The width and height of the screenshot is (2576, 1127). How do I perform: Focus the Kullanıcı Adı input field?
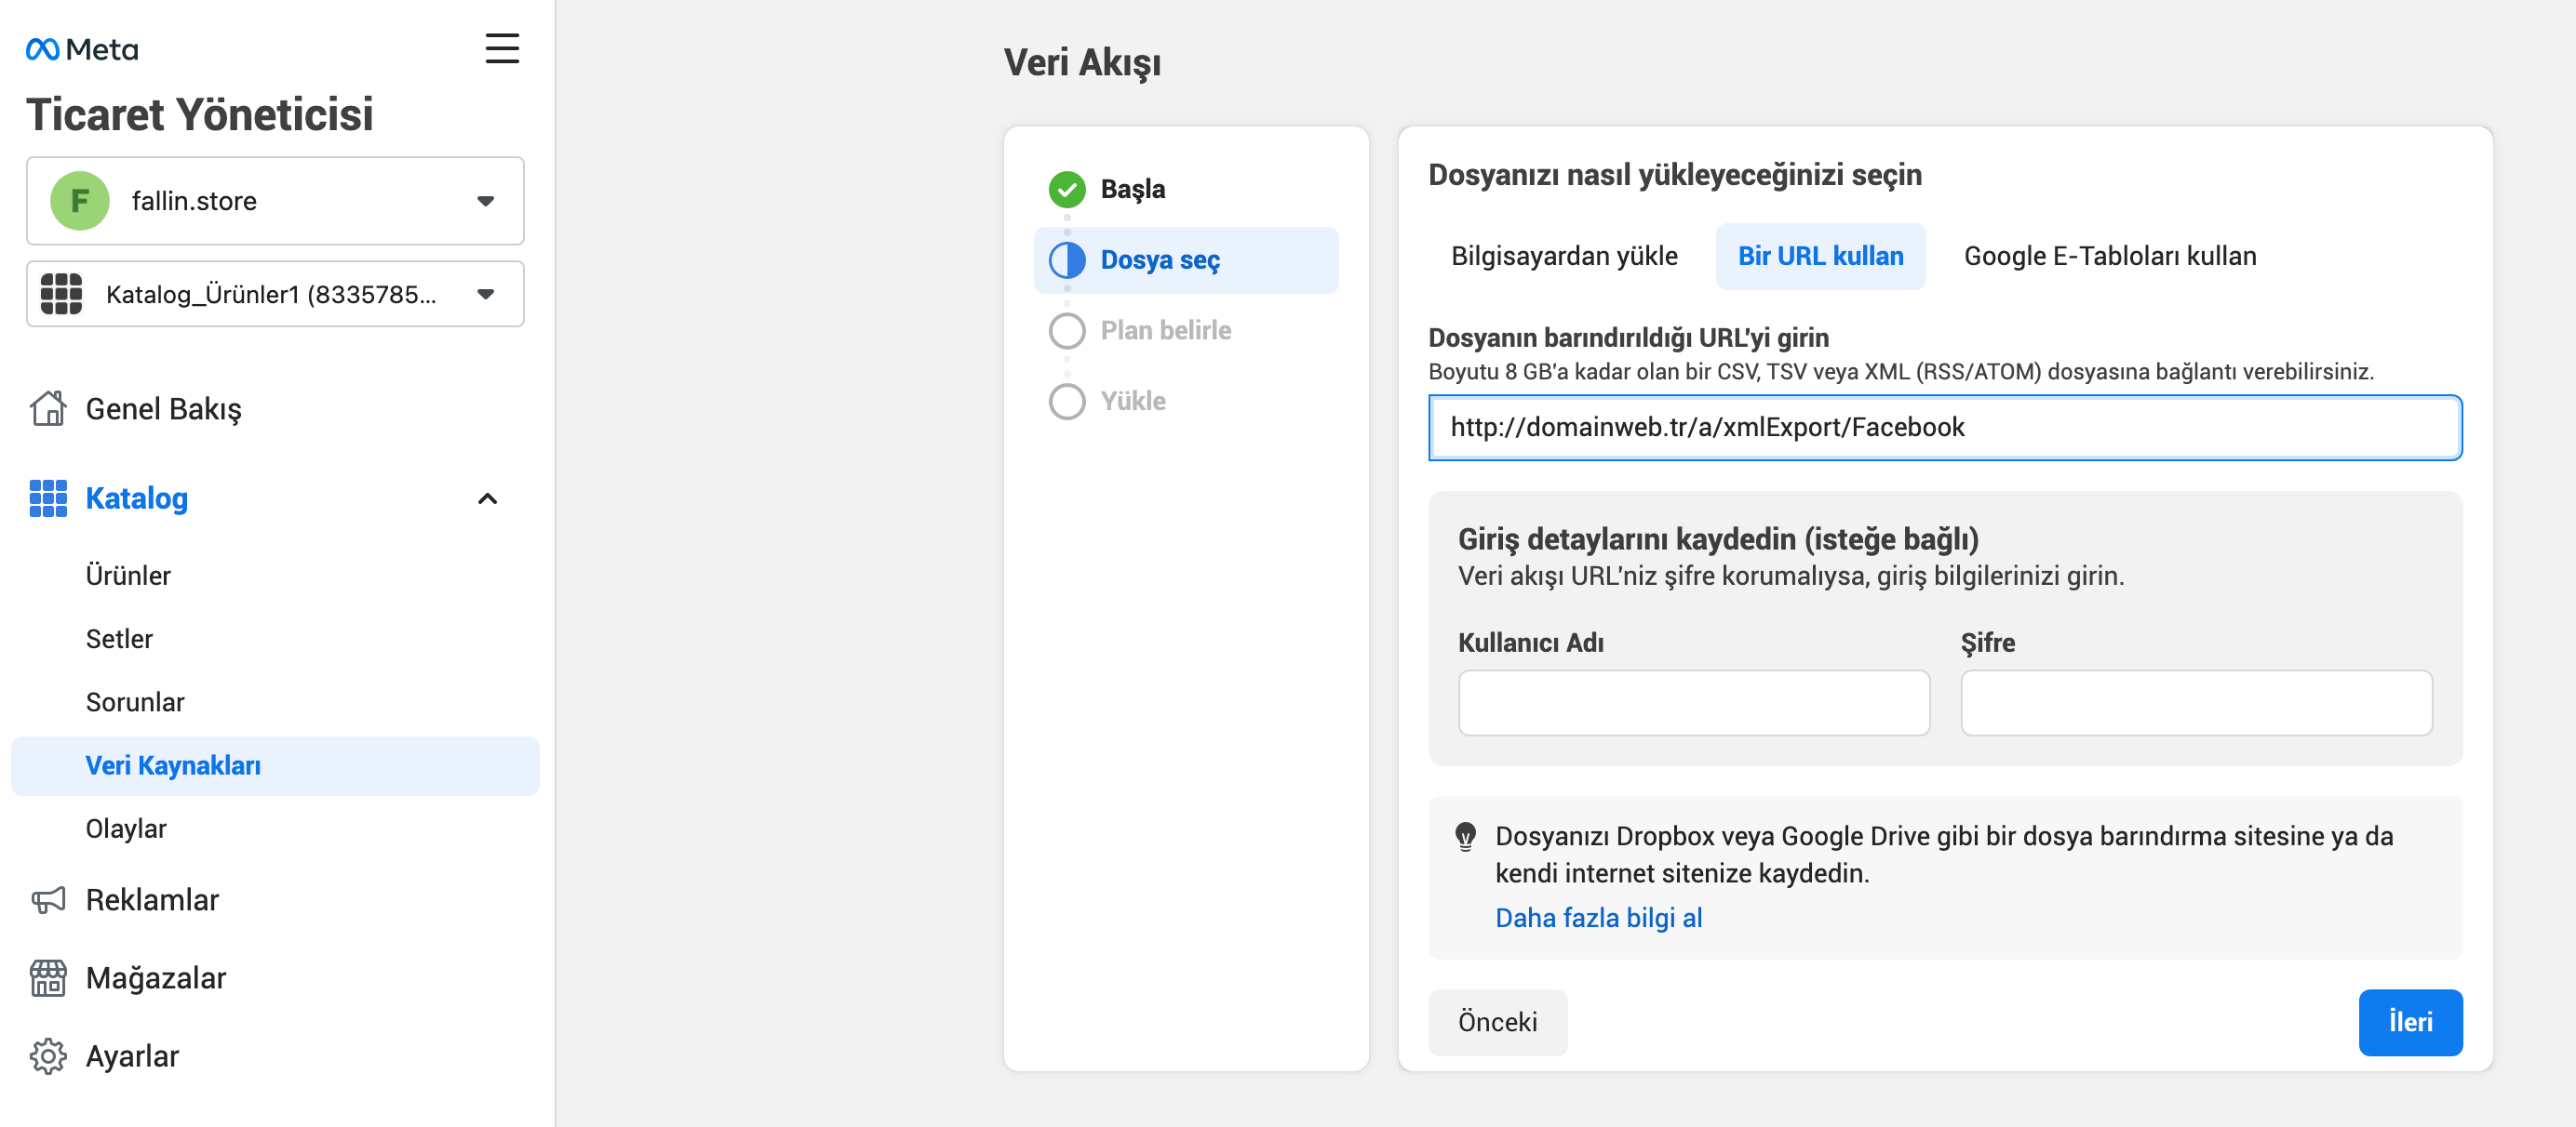pos(1693,702)
